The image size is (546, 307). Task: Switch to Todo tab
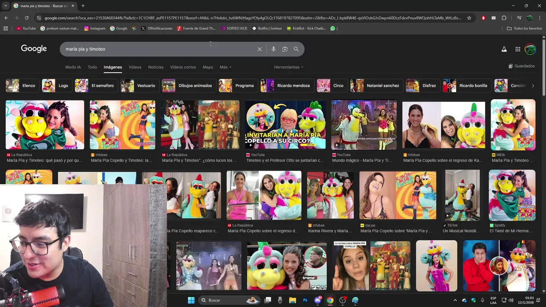tap(92, 67)
